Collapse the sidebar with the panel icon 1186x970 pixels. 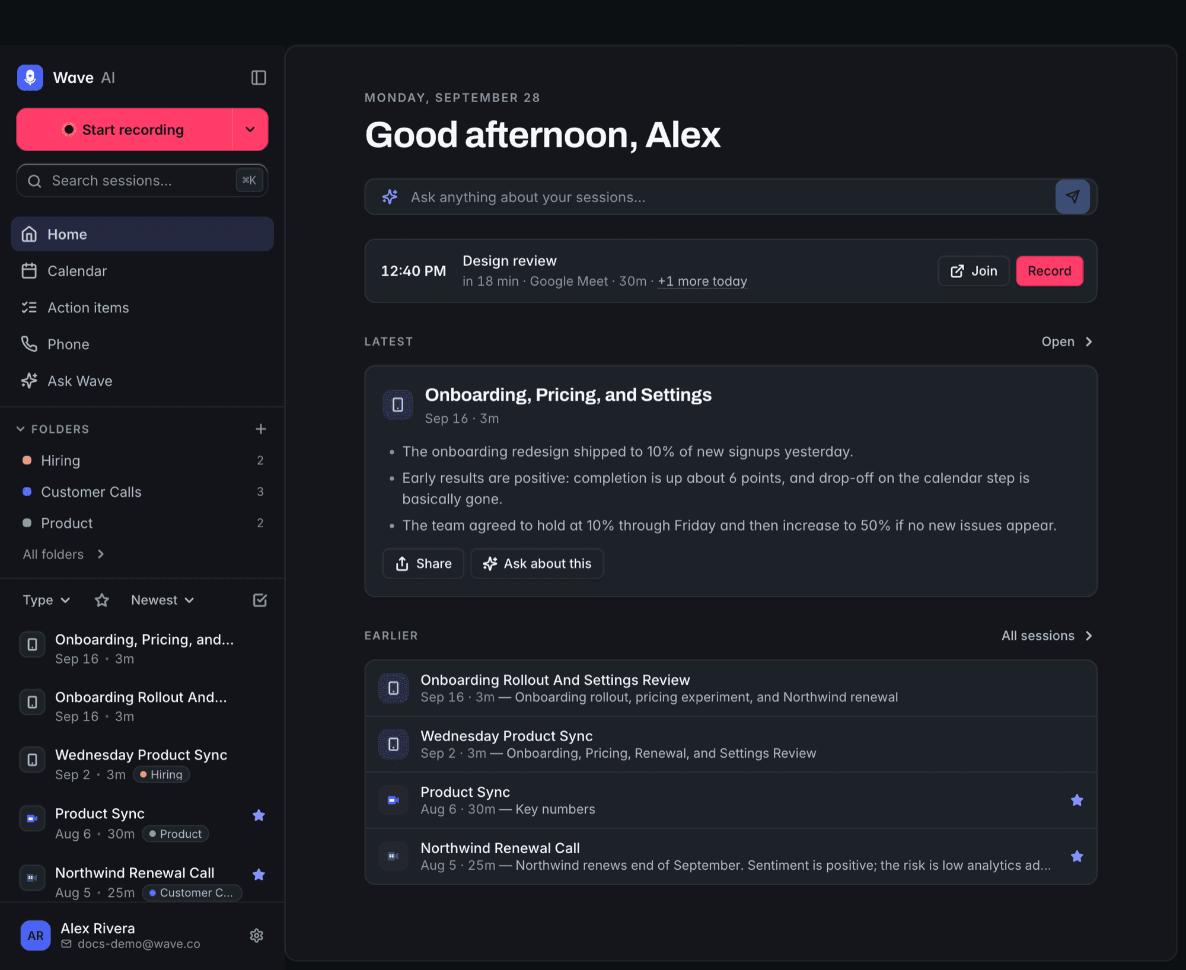tap(259, 78)
